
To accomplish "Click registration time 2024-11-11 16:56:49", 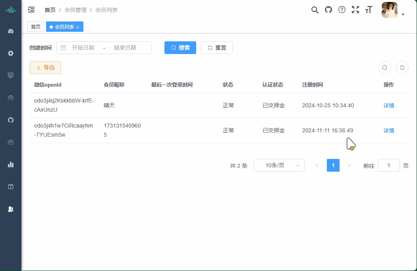I will point(328,130).
